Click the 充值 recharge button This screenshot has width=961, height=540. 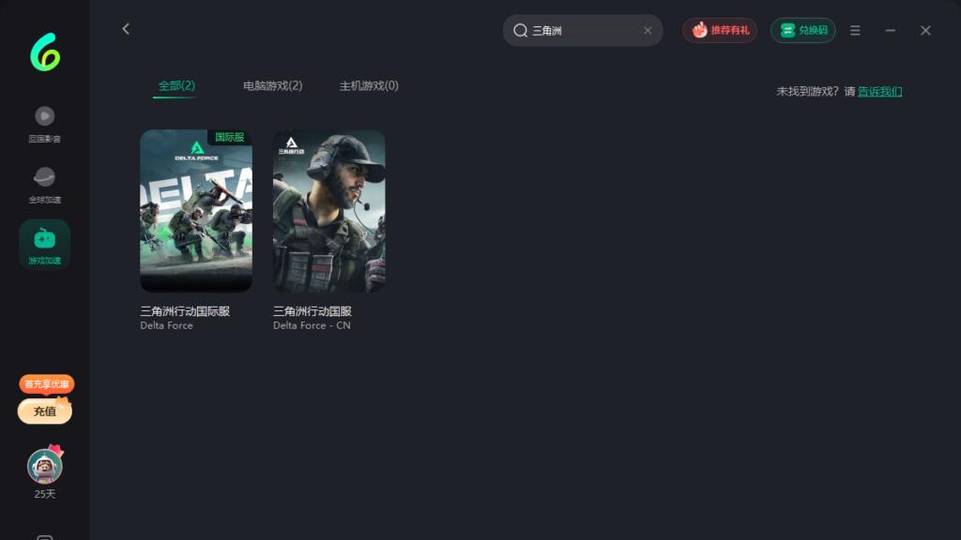45,412
